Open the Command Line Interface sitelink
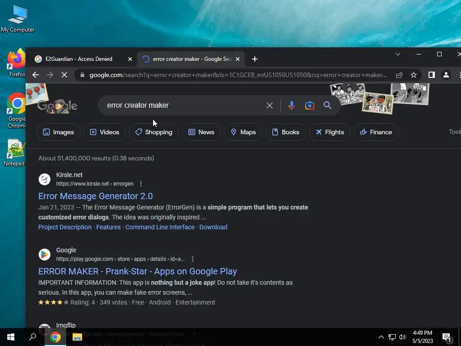Screen dimensions: 461x346 (x=160, y=227)
